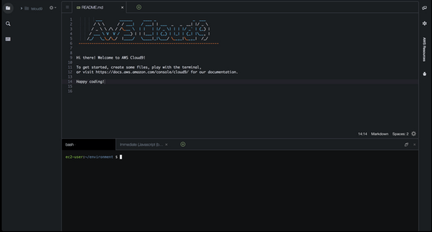Click the docs.aws.amazon.com cloud9 URL text
Image resolution: width=432 pixels, height=232 pixels.
[x=142, y=72]
